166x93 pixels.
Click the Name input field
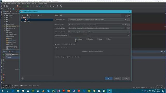pyautogui.click(x=91, y=16)
